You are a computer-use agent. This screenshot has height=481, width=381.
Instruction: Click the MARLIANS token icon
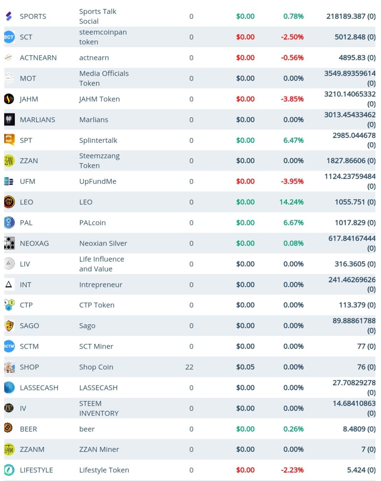pos(9,119)
